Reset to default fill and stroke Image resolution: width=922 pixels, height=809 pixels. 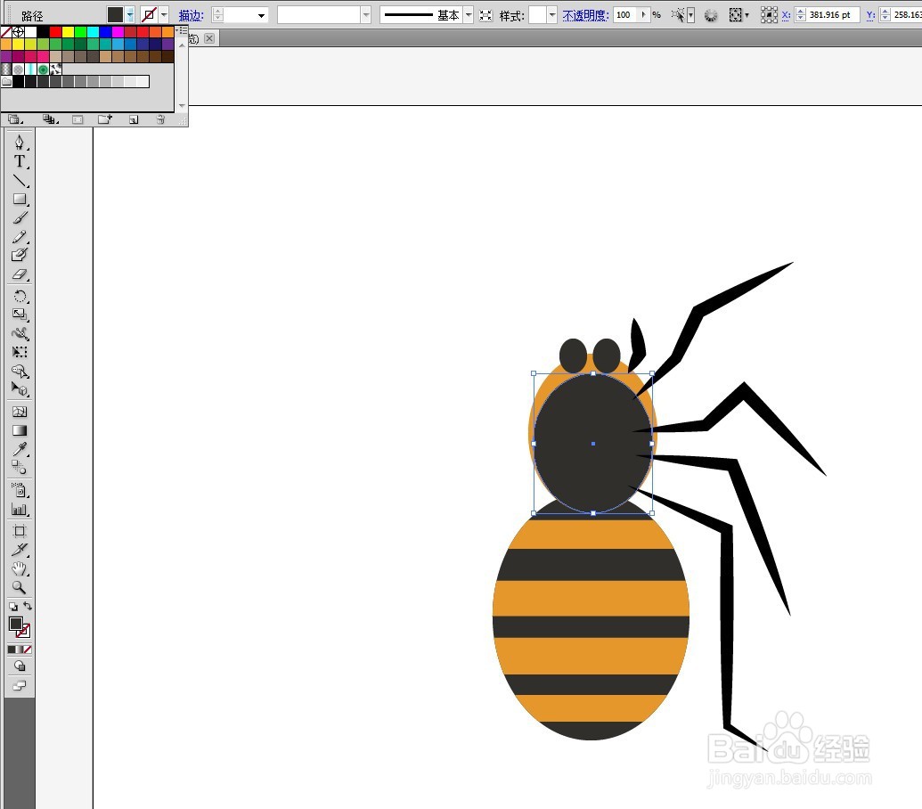tap(13, 606)
